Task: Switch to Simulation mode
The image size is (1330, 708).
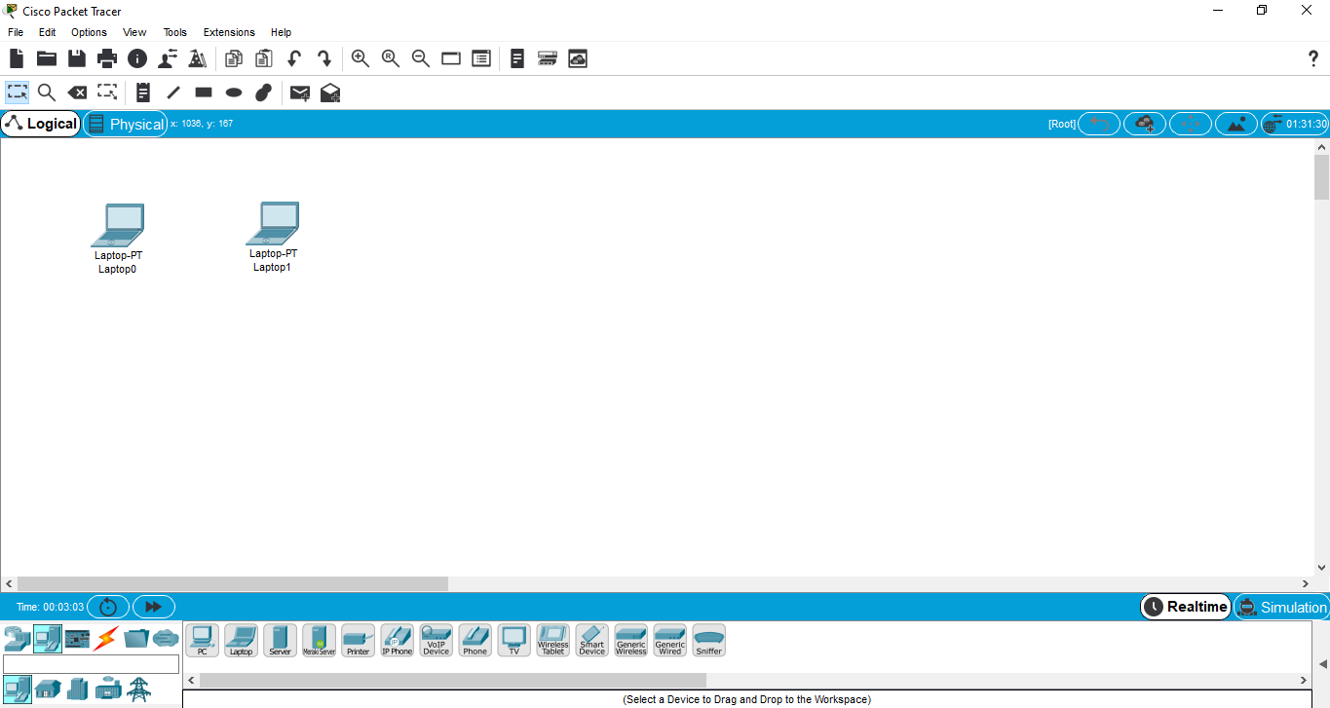Action: [x=1280, y=607]
